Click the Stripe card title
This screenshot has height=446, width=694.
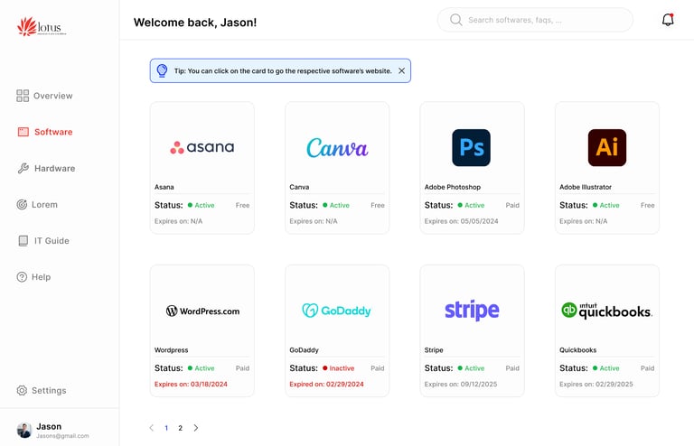pos(434,349)
